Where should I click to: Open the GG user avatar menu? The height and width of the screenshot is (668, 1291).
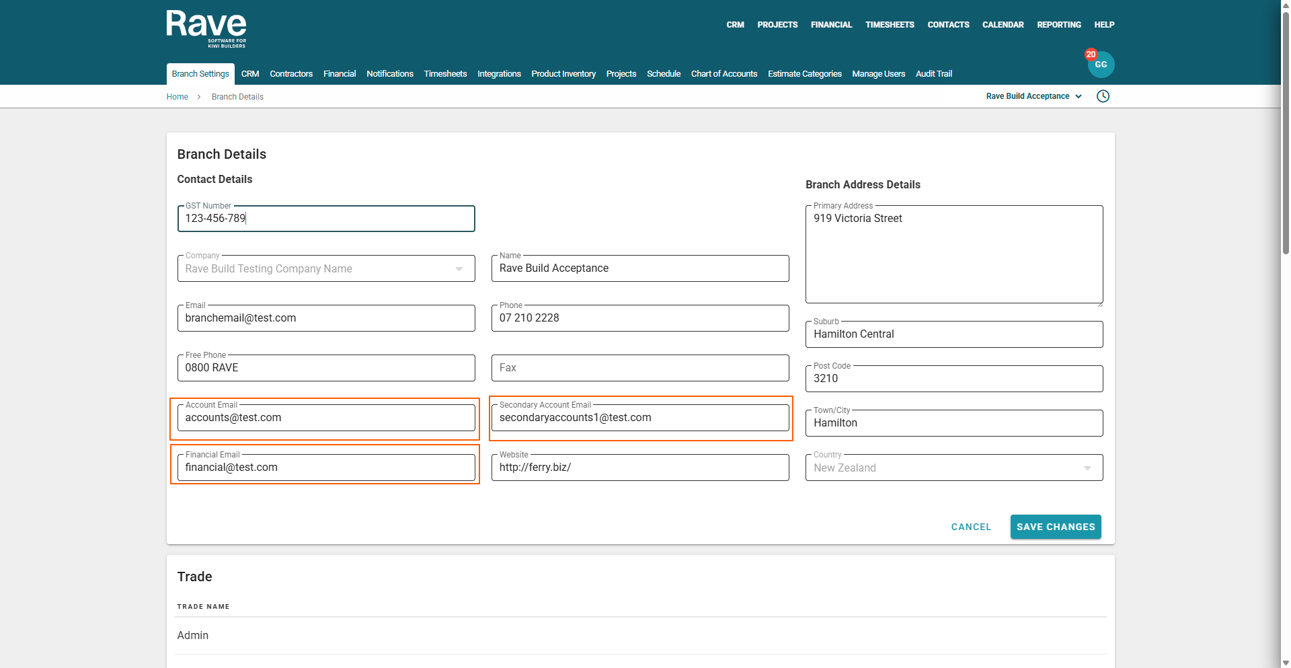pos(1101,65)
